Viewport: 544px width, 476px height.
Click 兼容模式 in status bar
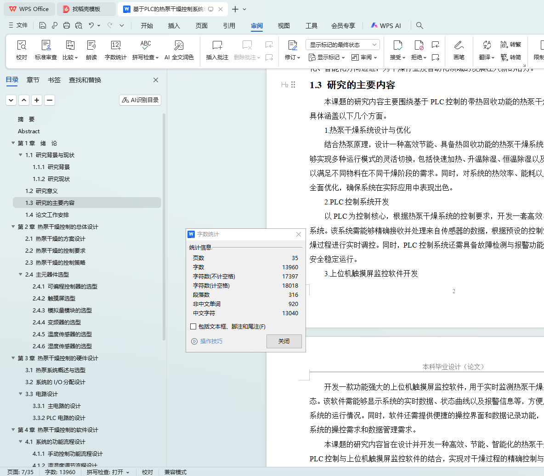(x=175, y=472)
